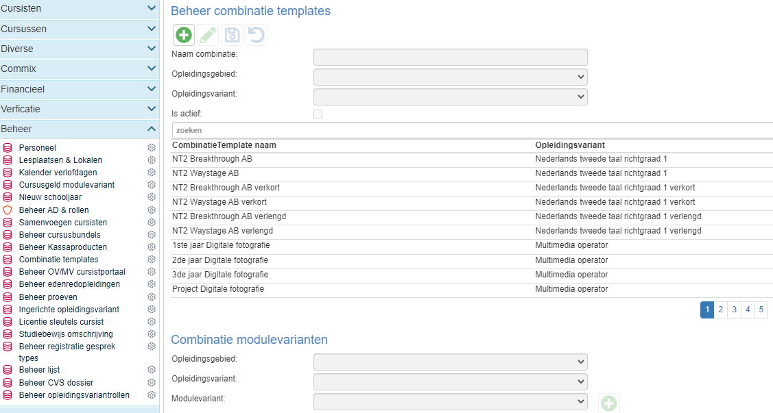Click the Naam combinatie input field
Viewport: 773px width, 413px height.
451,57
